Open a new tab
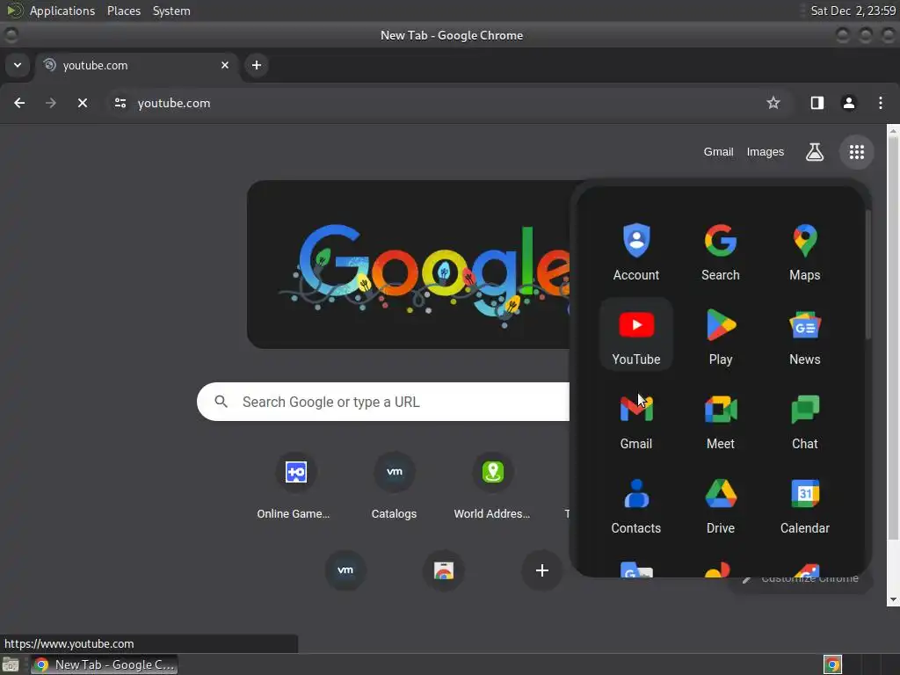900x675 pixels. (x=257, y=65)
